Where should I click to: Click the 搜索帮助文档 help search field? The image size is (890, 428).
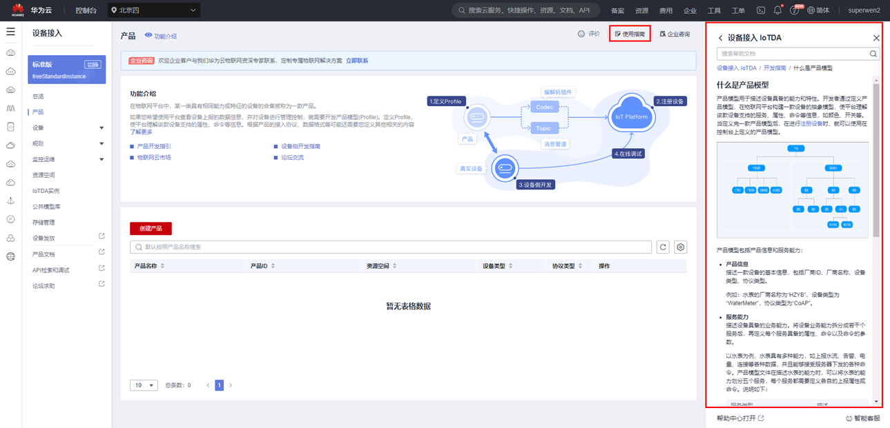coord(798,54)
